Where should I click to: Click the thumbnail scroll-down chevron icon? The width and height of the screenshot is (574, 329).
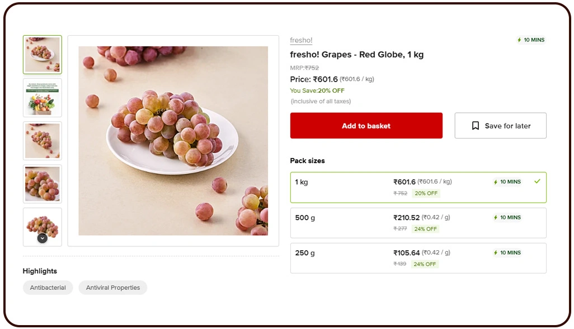point(42,238)
